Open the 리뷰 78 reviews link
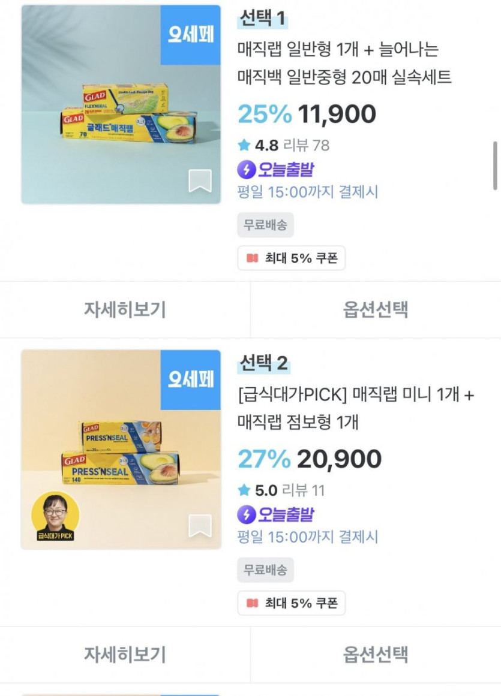The image size is (501, 696). pos(305,145)
